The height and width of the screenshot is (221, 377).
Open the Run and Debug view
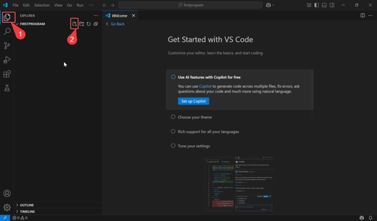point(7,60)
